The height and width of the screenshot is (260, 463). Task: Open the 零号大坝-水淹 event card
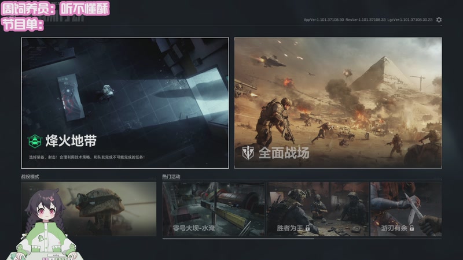pos(213,209)
